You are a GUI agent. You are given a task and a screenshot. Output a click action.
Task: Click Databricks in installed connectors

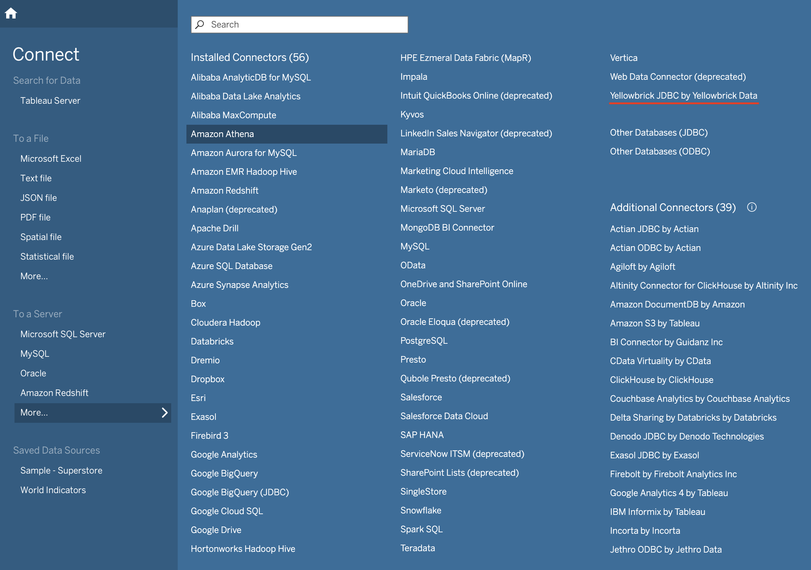212,342
